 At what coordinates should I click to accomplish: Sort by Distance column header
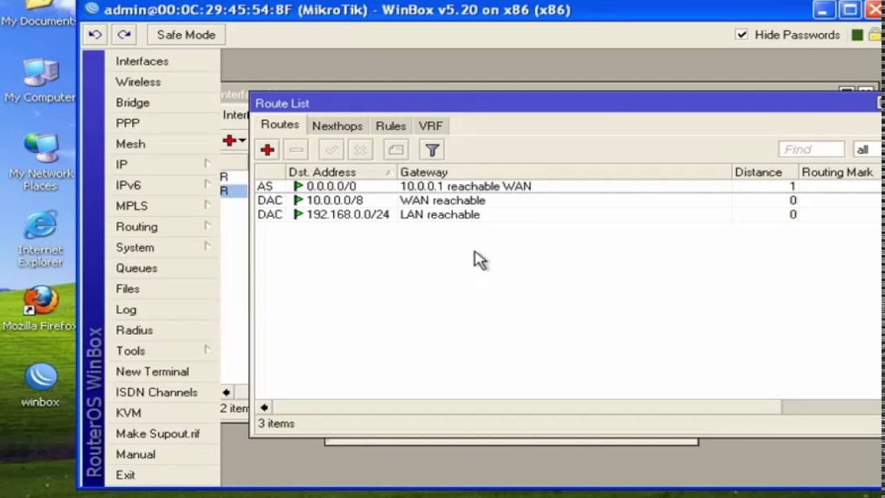[765, 172]
